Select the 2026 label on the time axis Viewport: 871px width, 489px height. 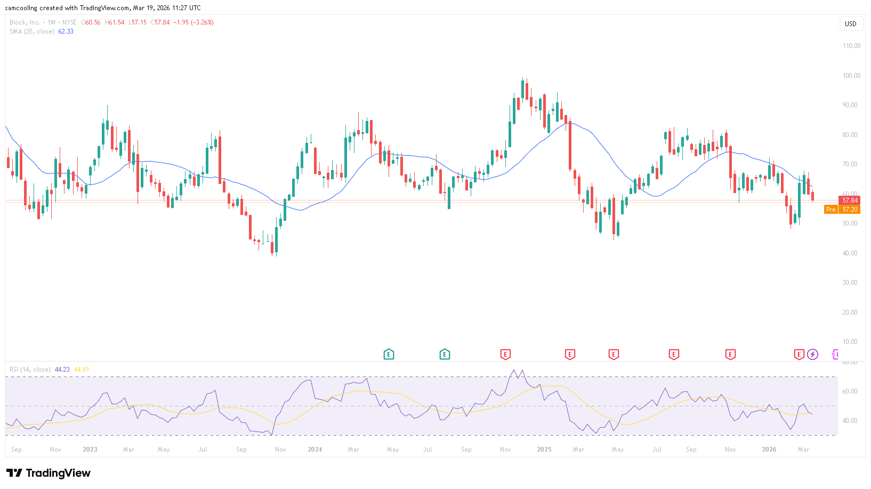[769, 450]
